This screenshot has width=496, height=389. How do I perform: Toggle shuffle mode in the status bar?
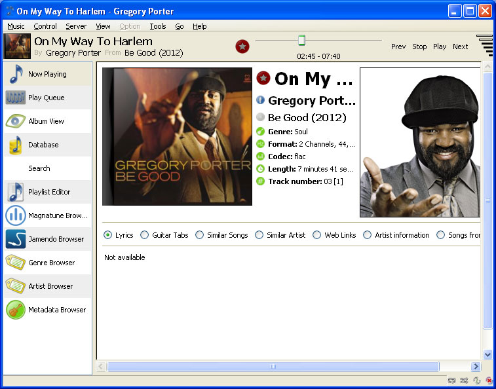point(464,380)
